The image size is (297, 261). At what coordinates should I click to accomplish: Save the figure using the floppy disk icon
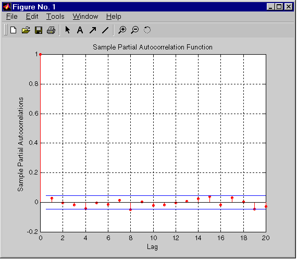pos(39,30)
